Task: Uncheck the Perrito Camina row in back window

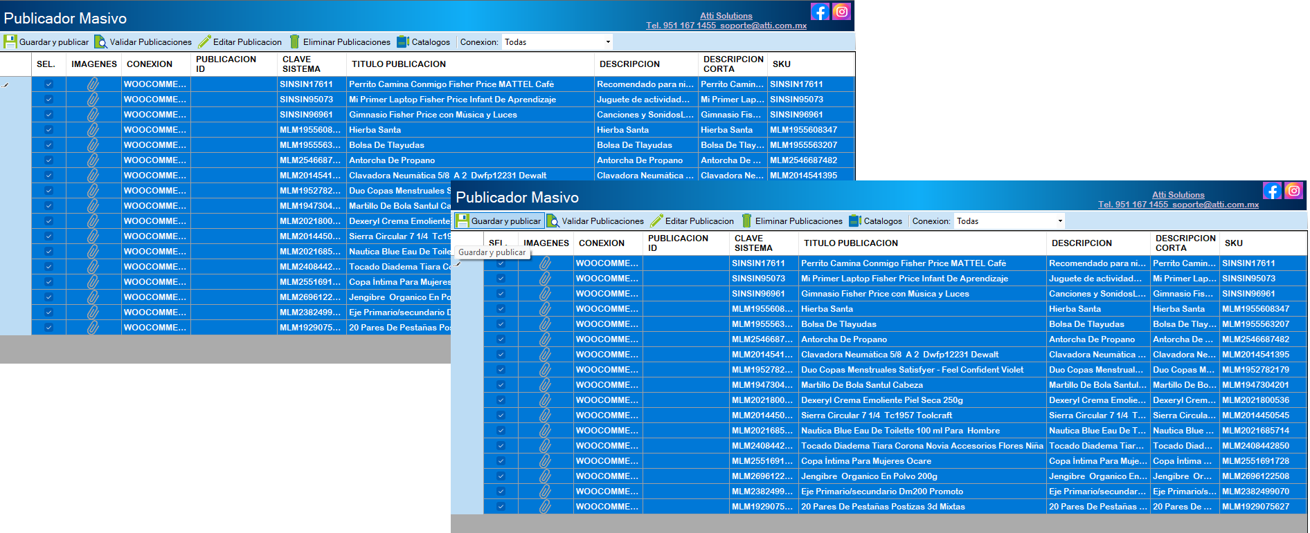Action: click(48, 84)
